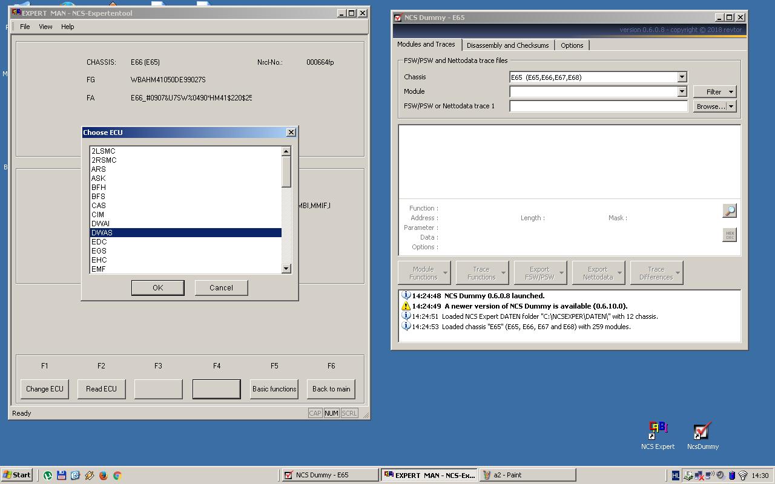Viewport: 775px width, 484px height.
Task: Open the File menu in NCS Expert
Action: point(25,27)
